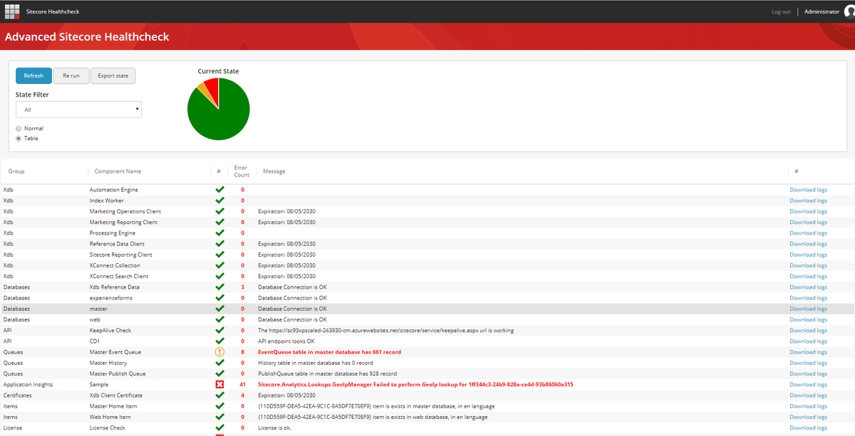Viewport: 855px width, 436px height.
Task: Click status check for Xdb Reference Data
Action: click(219, 287)
